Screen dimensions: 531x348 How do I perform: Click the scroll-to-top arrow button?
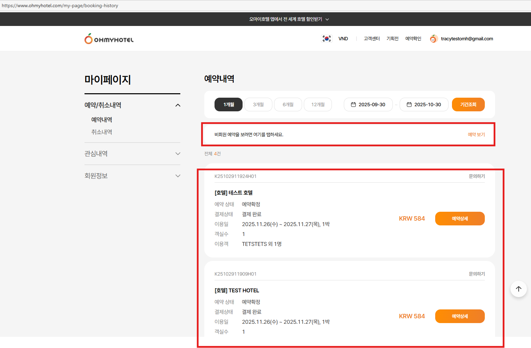click(519, 289)
